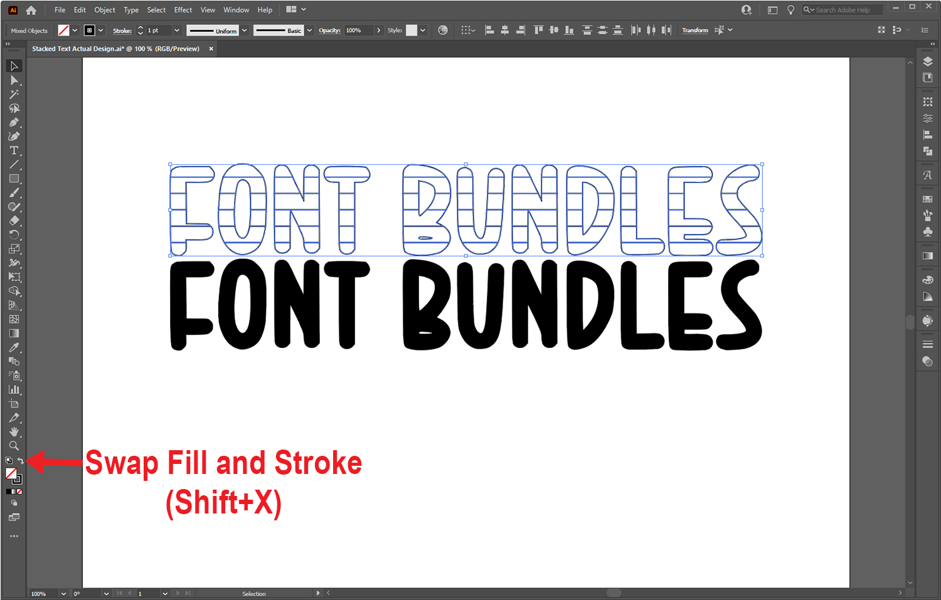The height and width of the screenshot is (600, 941).
Task: Pick the Eyedropper tool
Action: 14,347
